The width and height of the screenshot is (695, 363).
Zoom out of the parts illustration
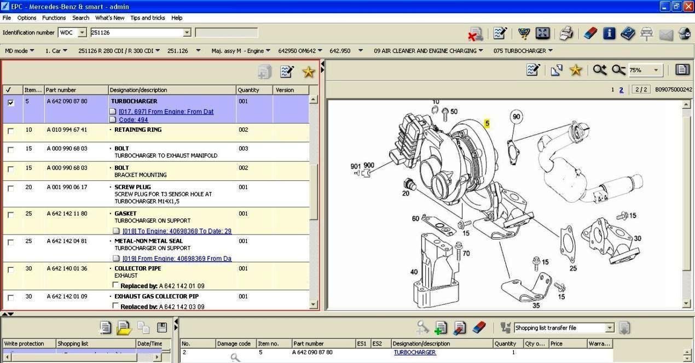pos(618,70)
